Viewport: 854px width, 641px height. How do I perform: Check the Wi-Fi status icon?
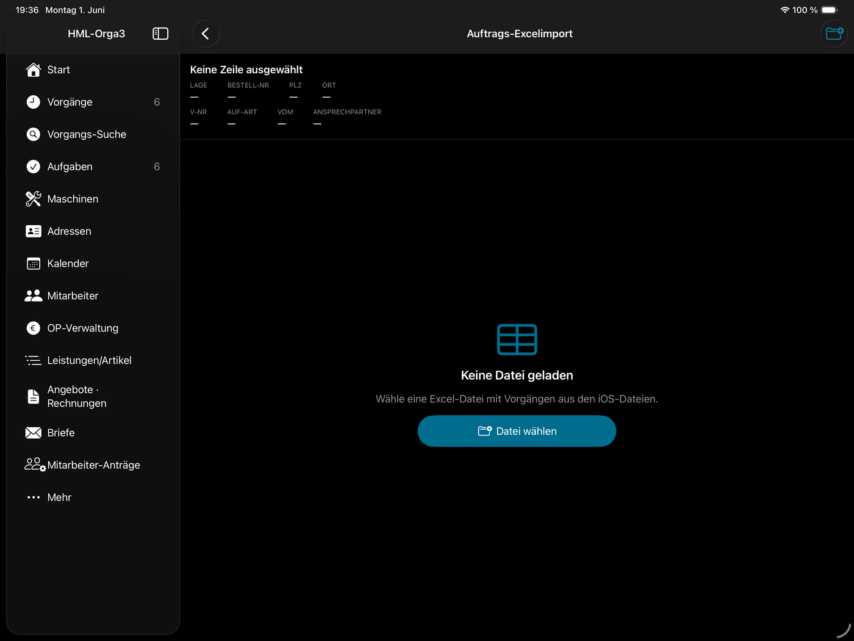click(784, 10)
